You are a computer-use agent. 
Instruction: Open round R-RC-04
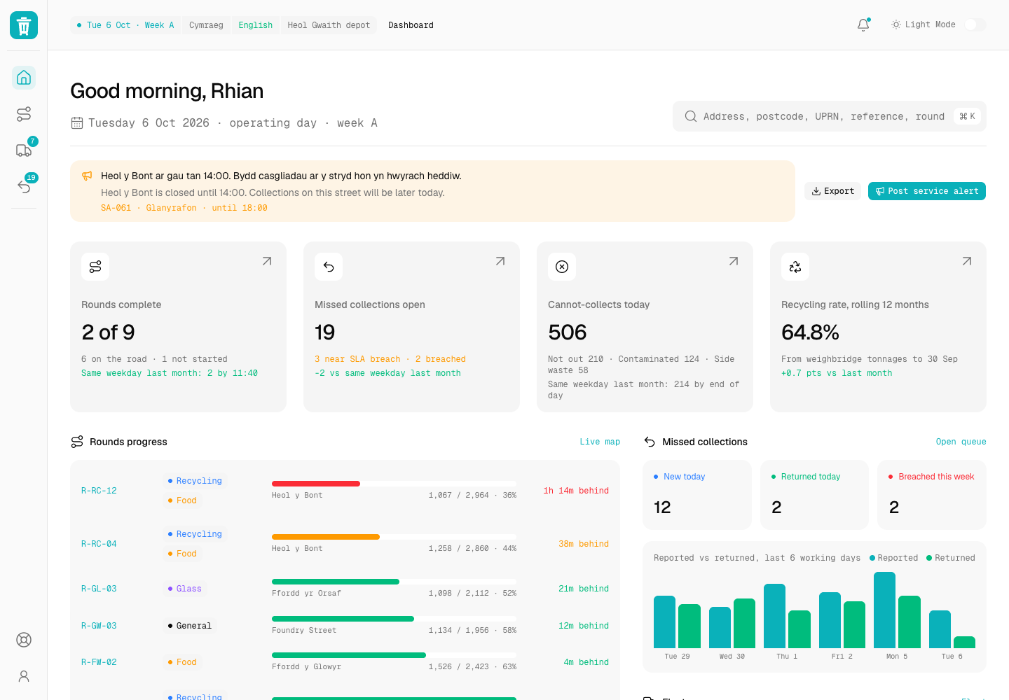pos(99,544)
